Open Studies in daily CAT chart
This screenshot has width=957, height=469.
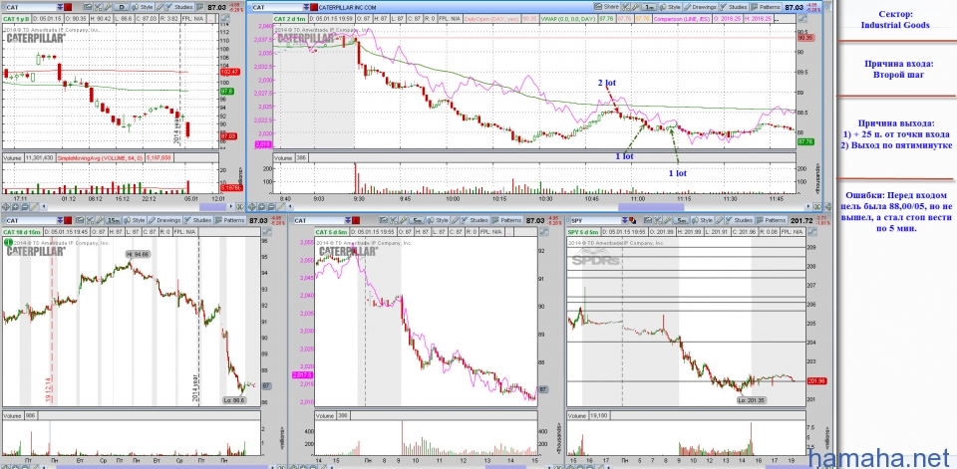coord(179,7)
